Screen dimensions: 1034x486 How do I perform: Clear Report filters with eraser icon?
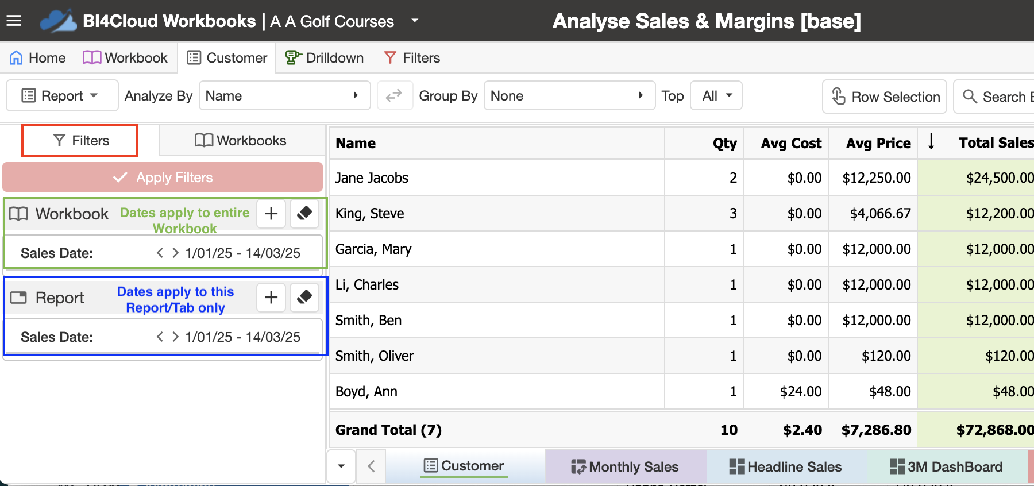304,298
